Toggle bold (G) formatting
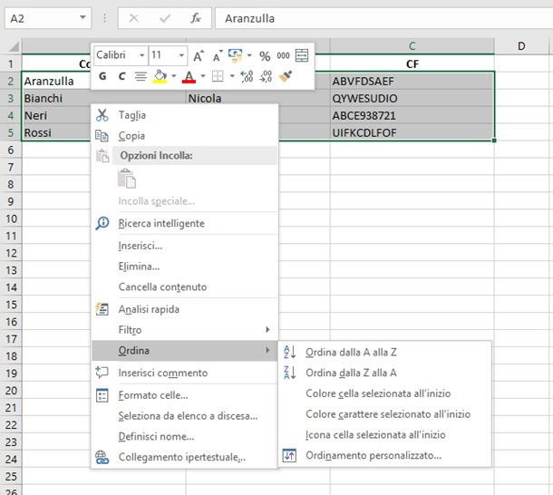 coord(102,76)
